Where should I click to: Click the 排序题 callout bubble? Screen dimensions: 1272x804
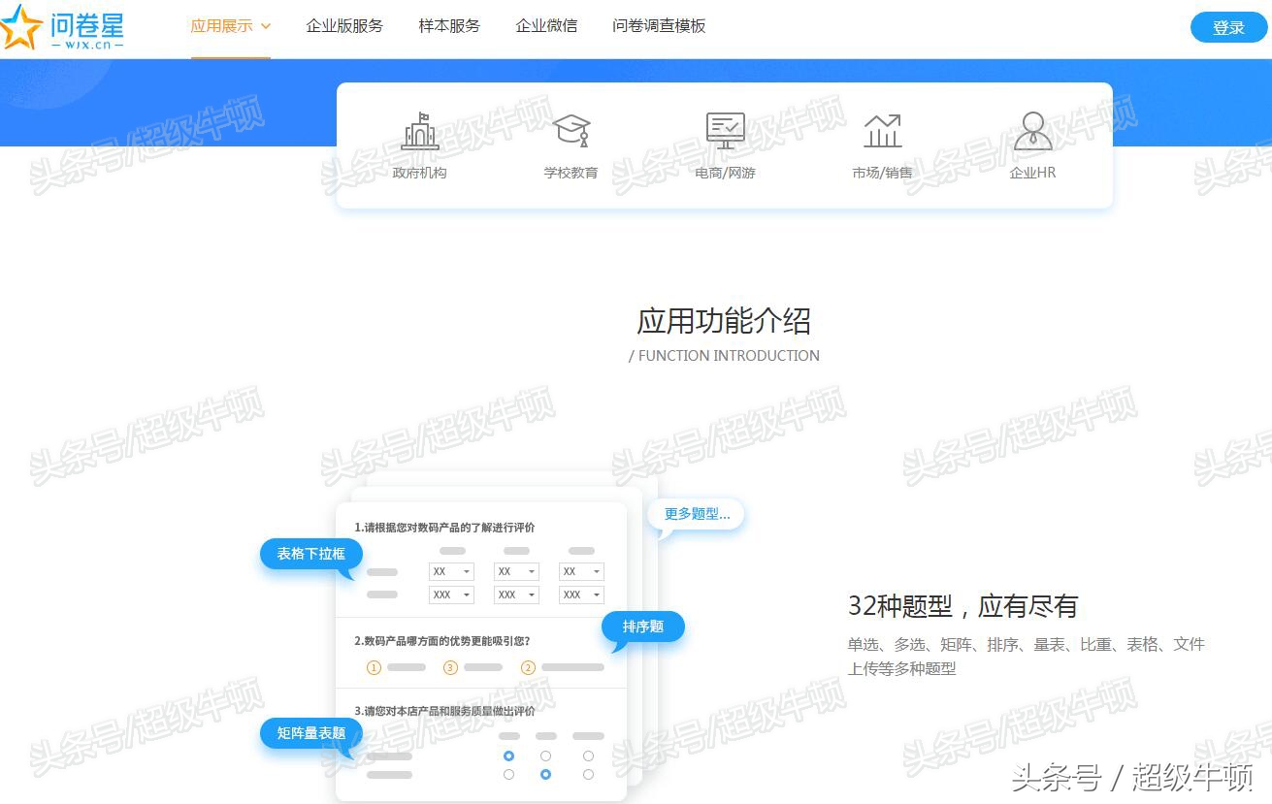click(642, 627)
